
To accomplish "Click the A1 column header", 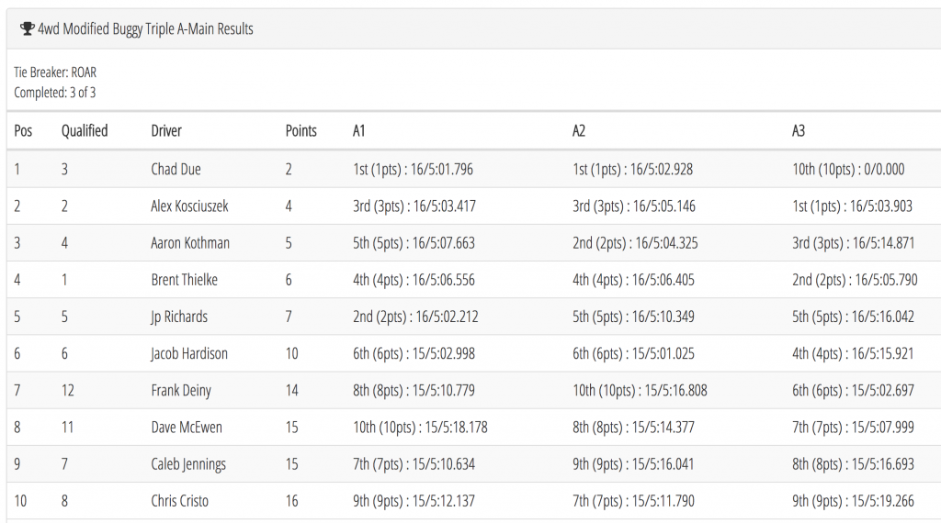I will pos(359,130).
